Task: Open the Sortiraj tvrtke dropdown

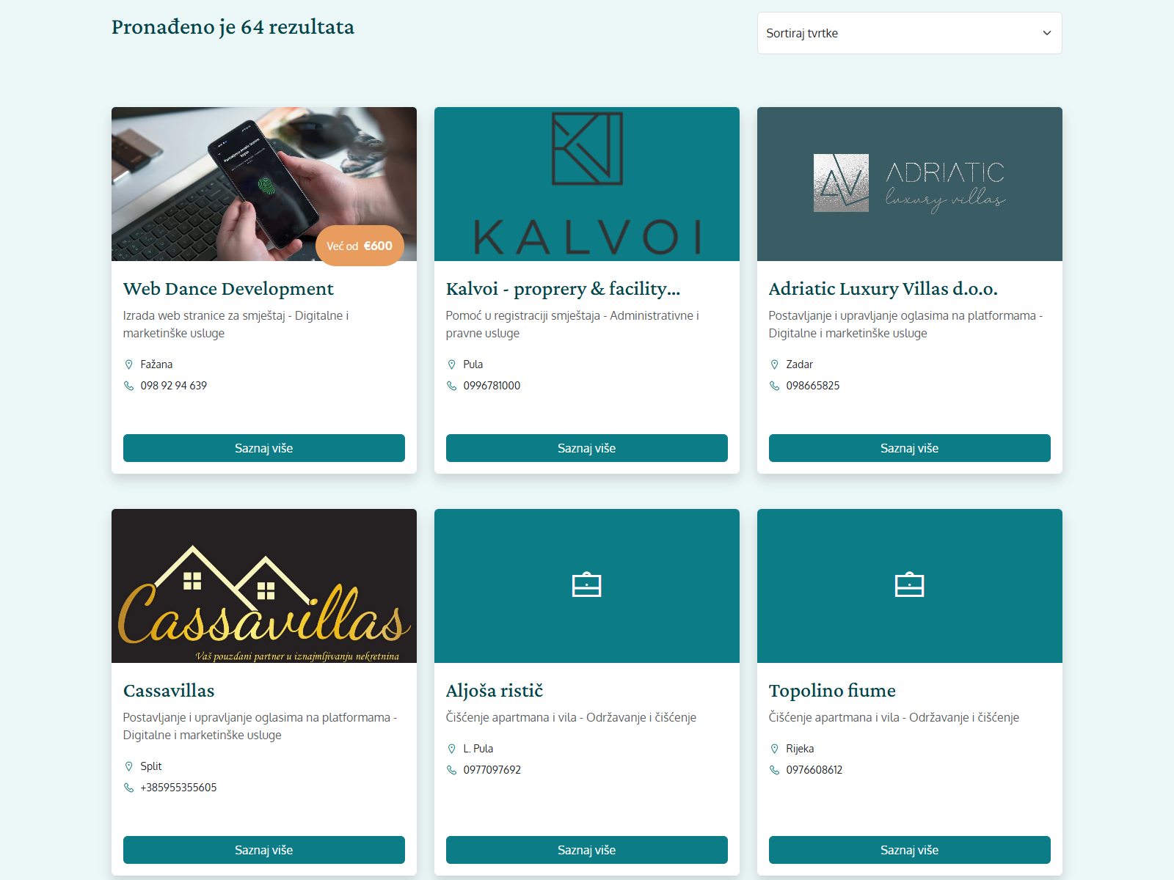Action: [909, 33]
